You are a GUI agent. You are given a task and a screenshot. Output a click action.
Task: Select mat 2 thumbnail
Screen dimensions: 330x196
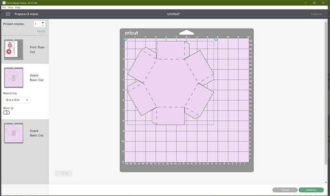tap(14, 78)
